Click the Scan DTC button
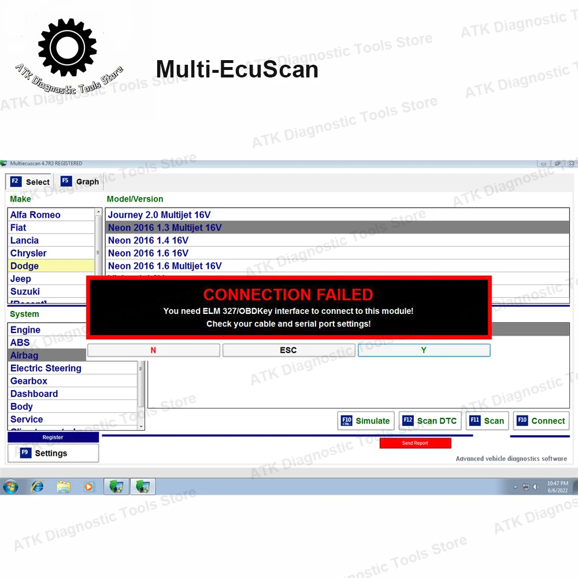Screen dimensions: 578x578 [430, 421]
